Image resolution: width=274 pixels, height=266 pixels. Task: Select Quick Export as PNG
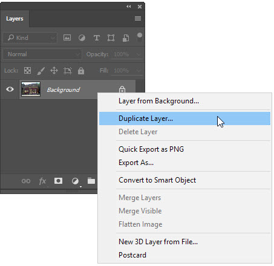tap(184, 149)
